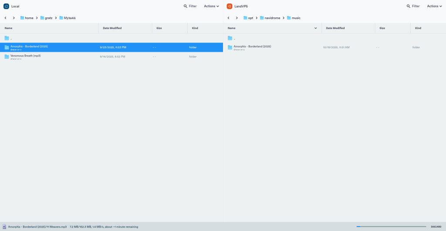The image size is (446, 231).
Task: Go back in the Local pane
Action: tap(5, 18)
